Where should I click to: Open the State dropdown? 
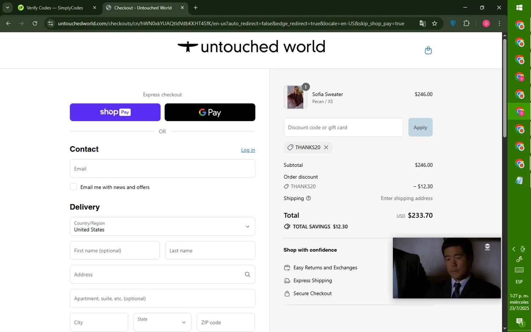point(162,322)
